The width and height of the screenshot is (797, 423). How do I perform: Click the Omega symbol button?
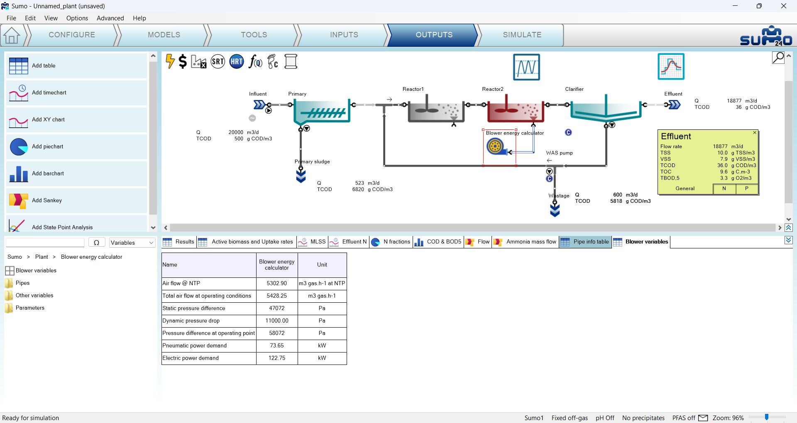[x=97, y=243]
